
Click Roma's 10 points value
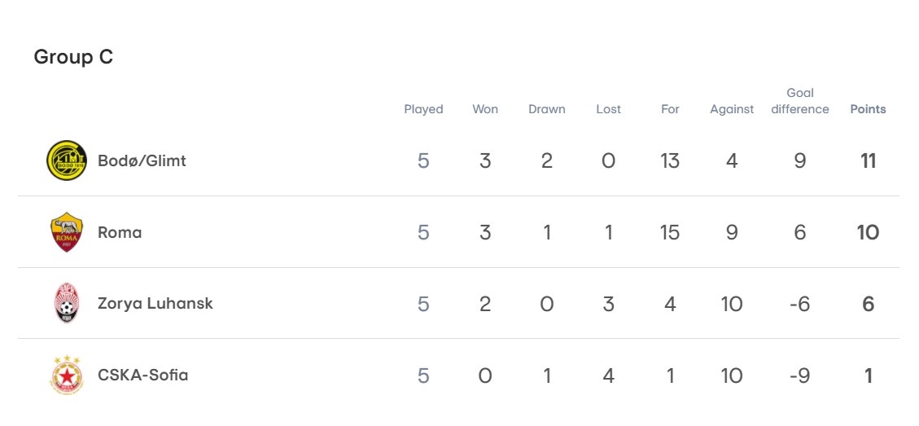pyautogui.click(x=868, y=232)
